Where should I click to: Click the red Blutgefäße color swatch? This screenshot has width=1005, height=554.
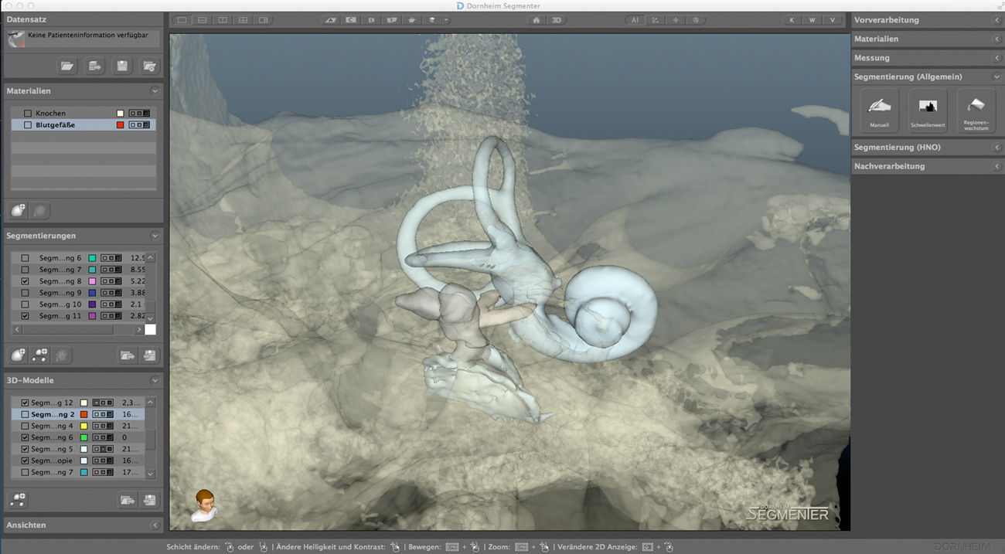tap(120, 125)
